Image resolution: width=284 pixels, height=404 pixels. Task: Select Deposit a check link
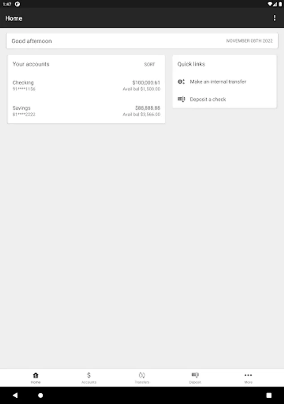coord(208,99)
